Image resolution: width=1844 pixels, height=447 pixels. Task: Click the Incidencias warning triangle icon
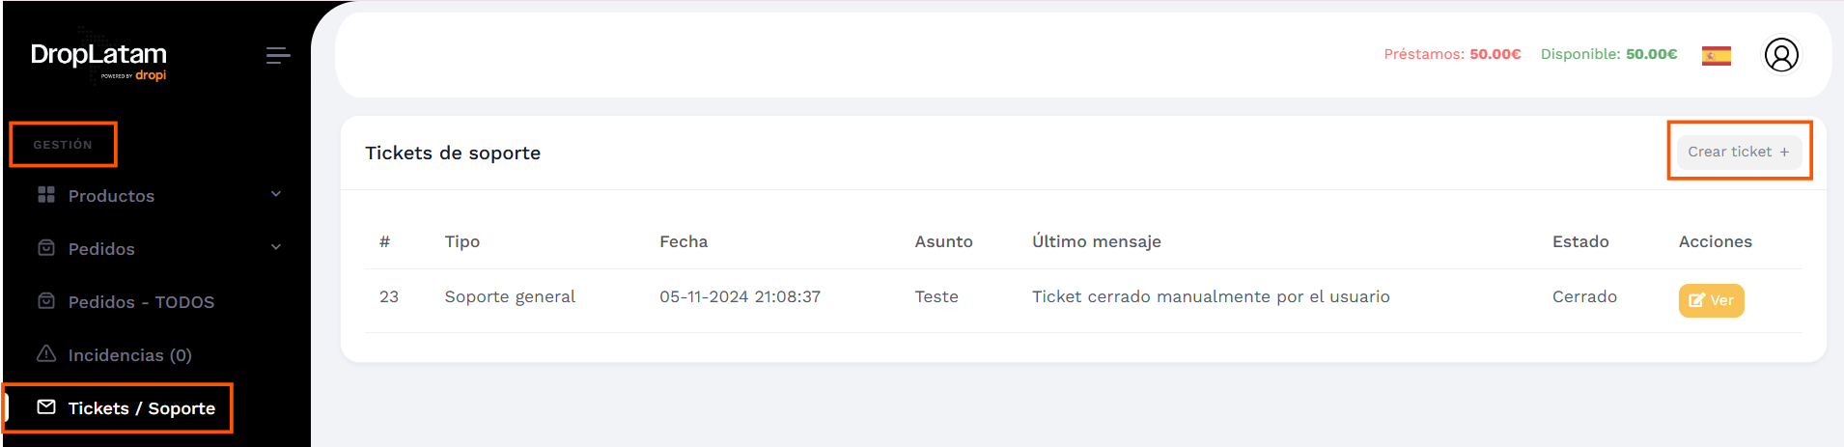pos(46,354)
